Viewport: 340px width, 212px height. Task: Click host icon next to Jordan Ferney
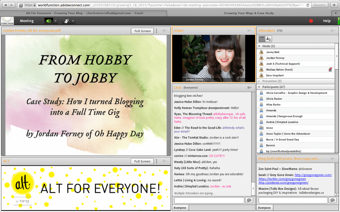click(261, 58)
